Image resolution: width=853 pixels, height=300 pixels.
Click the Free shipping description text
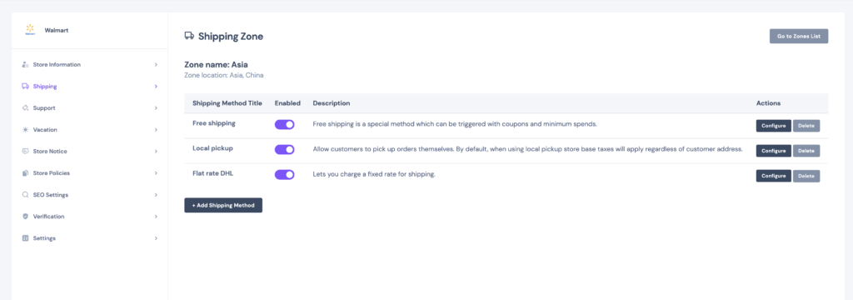tap(455, 124)
